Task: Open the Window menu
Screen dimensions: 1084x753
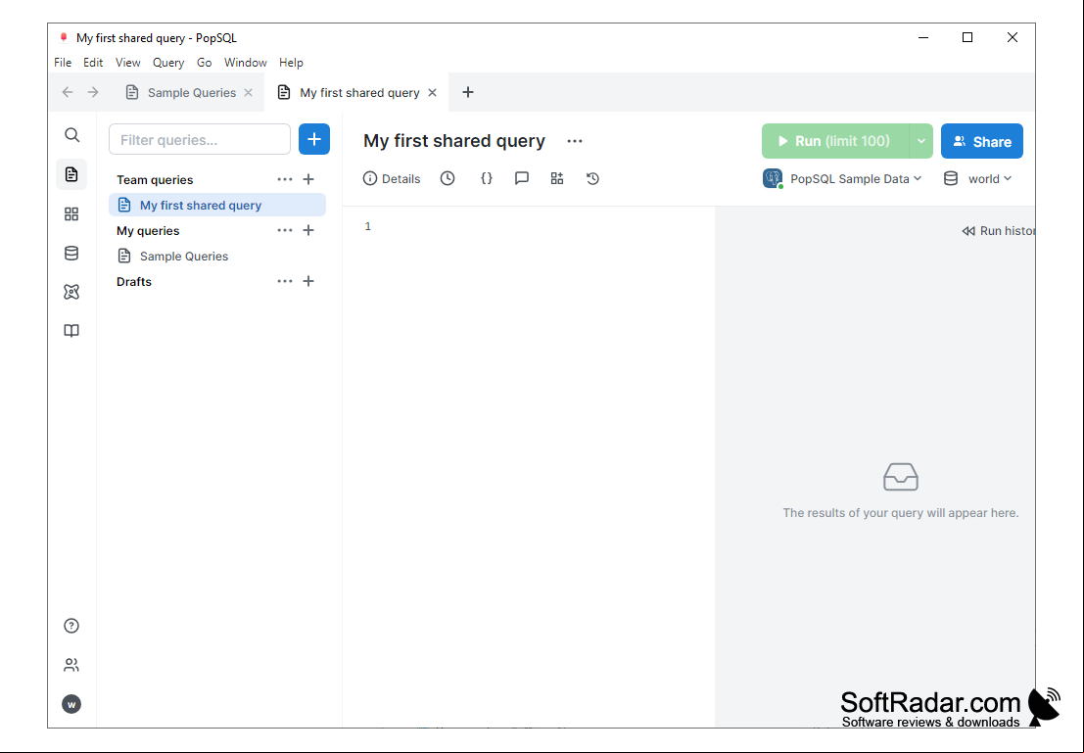Action: 246,63
